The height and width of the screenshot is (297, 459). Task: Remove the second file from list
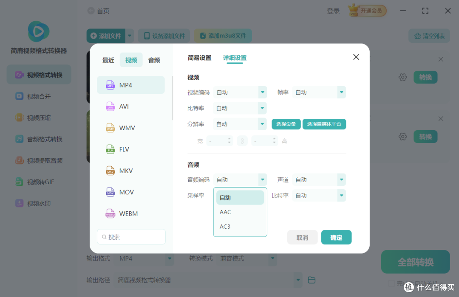pyautogui.click(x=441, y=119)
